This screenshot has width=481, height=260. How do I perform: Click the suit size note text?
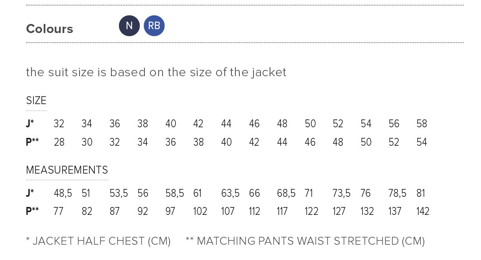156,72
